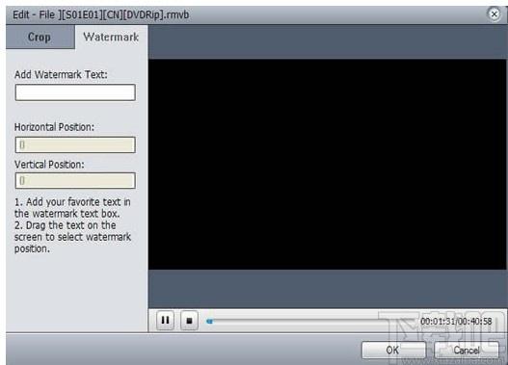Click the watermark instructions text

[72, 225]
